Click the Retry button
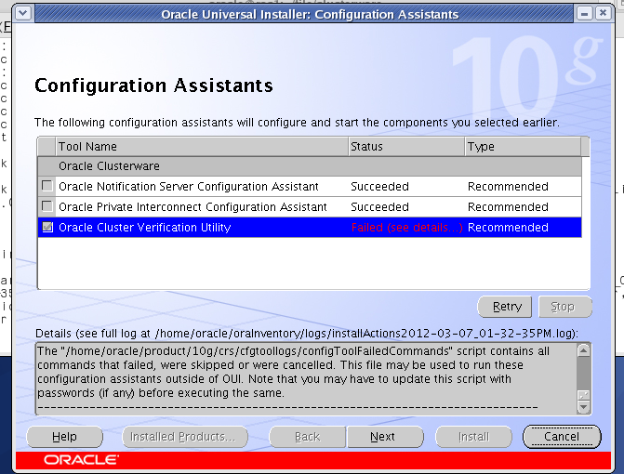Screen dimensions: 624x474 coord(505,307)
